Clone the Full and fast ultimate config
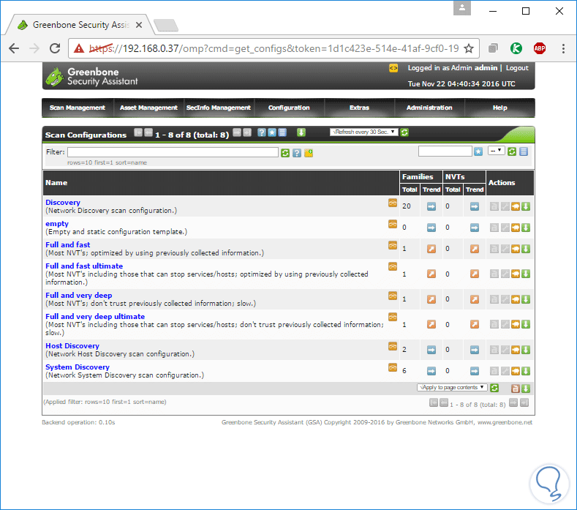The height and width of the screenshot is (510, 577). pyautogui.click(x=515, y=274)
